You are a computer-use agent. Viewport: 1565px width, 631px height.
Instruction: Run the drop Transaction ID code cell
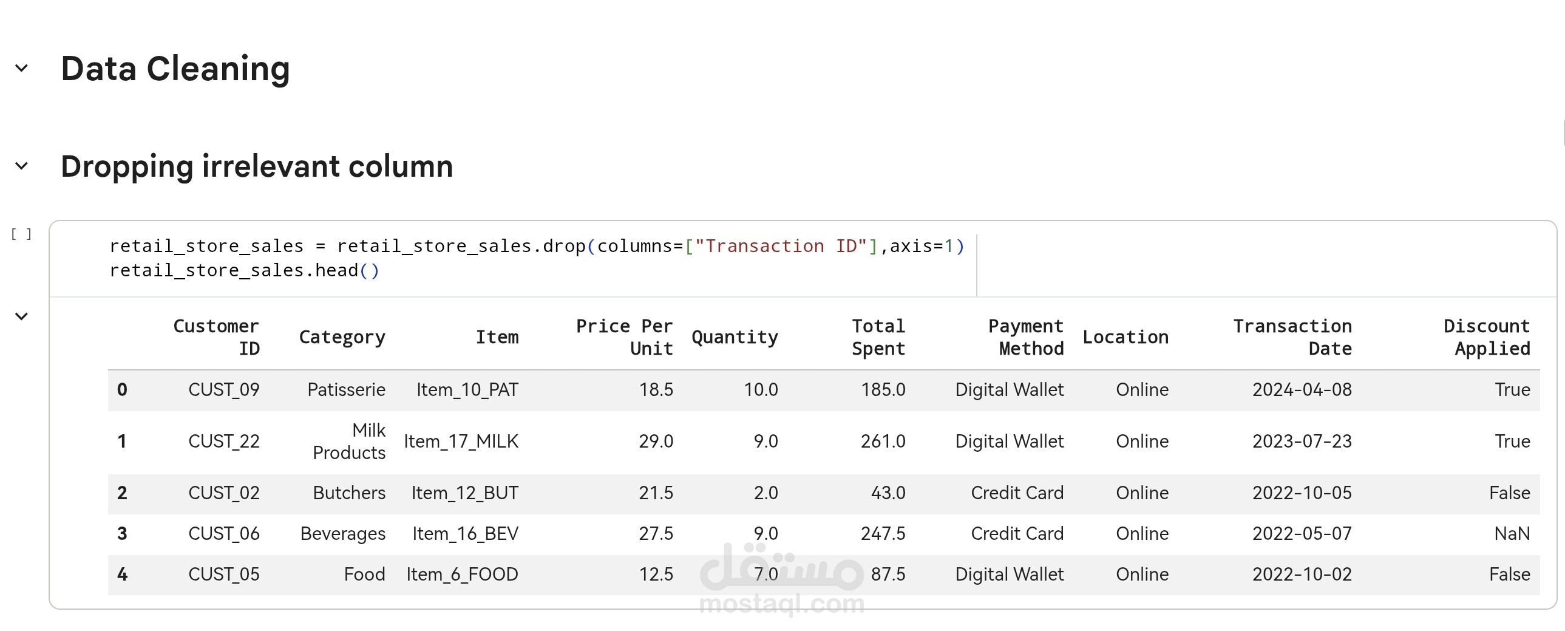pyautogui.click(x=21, y=234)
